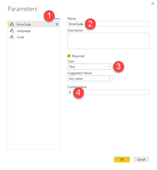The image size is (157, 170).
Task: Uncheck the Required checkbox
Action: (x=69, y=56)
